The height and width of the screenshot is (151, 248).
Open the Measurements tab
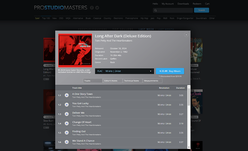[153, 81]
